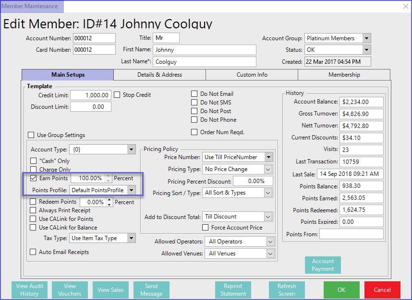Open the Membership tab
Viewport: 412px width, 300px height.
(x=344, y=75)
